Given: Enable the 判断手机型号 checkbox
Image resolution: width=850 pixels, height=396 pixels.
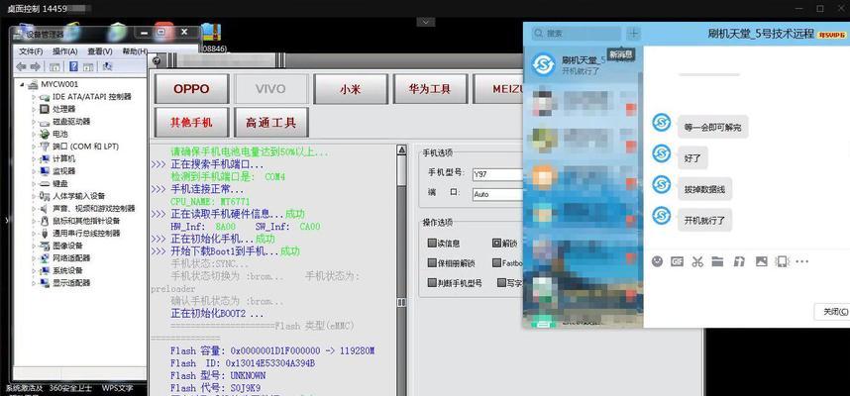Looking at the screenshot, I should (432, 283).
